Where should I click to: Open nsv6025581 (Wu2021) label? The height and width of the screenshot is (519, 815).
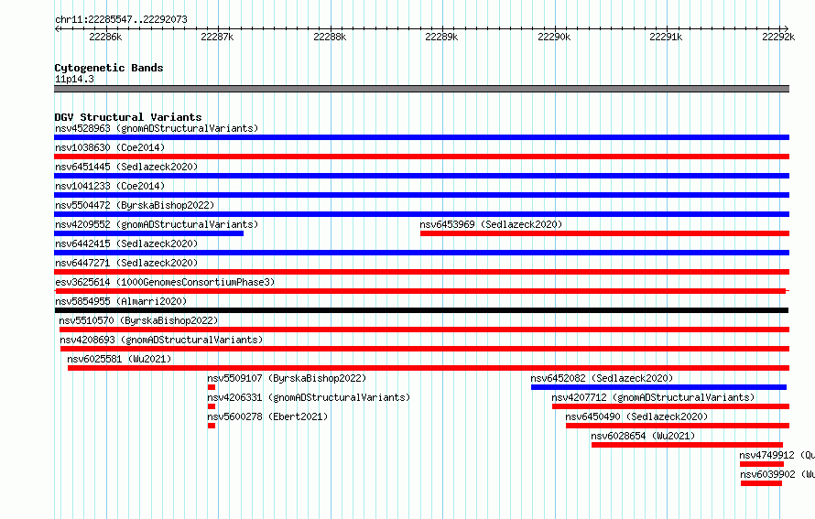pos(119,359)
